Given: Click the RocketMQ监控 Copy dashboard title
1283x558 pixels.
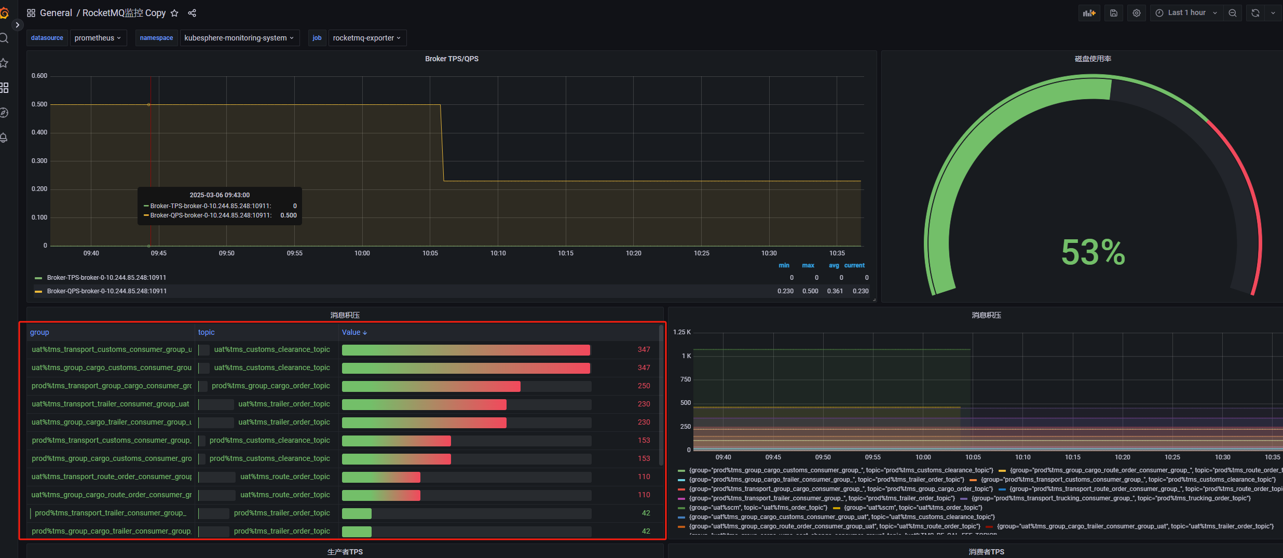Looking at the screenshot, I should tap(124, 13).
